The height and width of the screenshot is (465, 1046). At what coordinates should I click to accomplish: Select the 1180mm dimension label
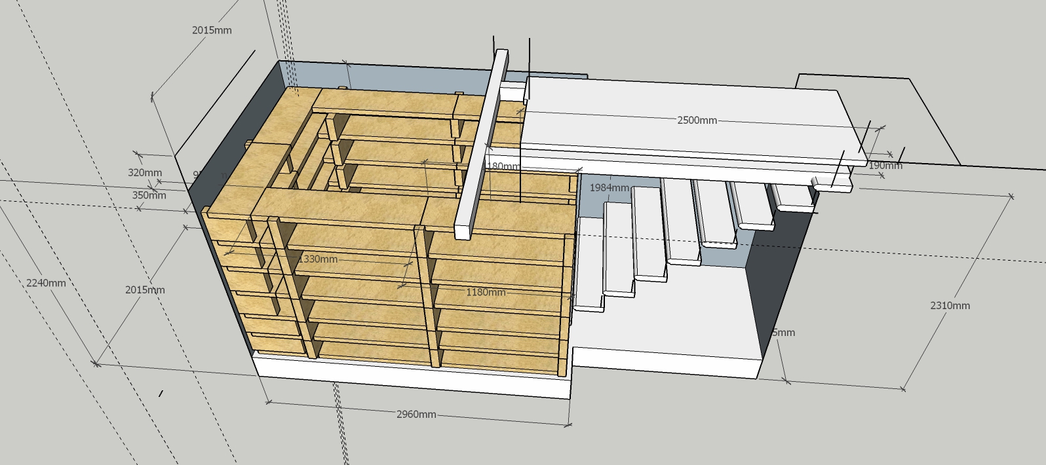[486, 292]
